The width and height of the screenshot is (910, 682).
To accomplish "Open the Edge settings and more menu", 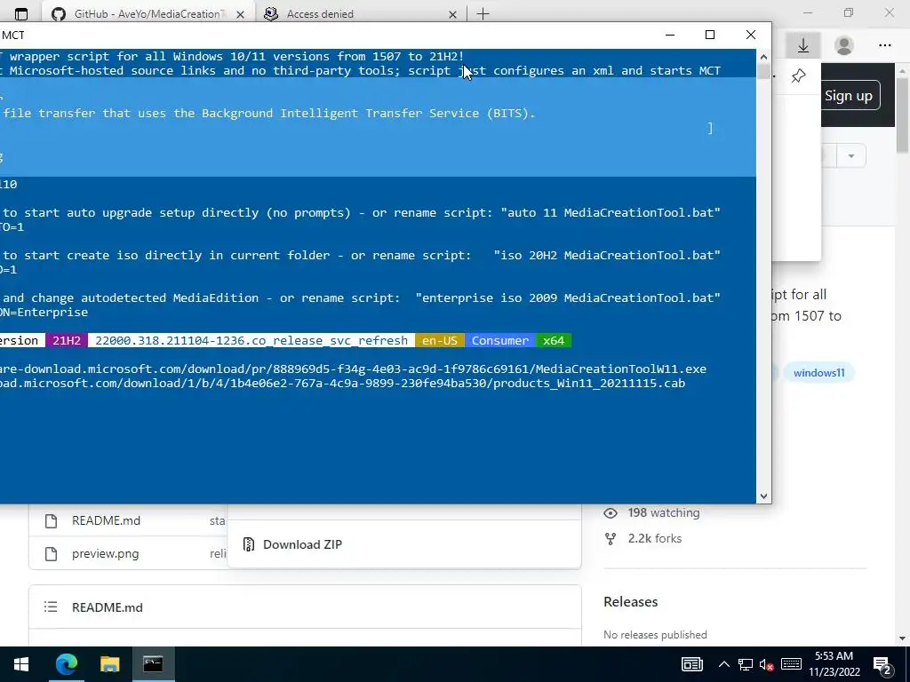I will pos(884,45).
